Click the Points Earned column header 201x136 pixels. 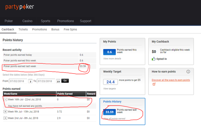coord(71,94)
